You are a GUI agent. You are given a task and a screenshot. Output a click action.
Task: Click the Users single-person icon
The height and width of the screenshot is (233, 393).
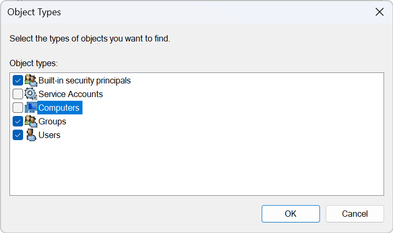[31, 135]
